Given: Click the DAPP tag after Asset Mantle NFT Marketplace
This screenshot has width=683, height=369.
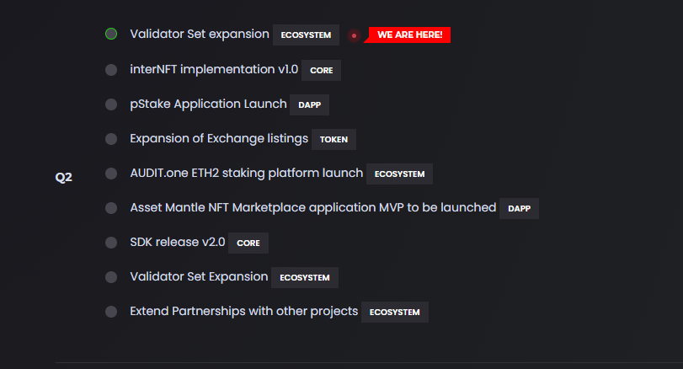Looking at the screenshot, I should (x=519, y=209).
